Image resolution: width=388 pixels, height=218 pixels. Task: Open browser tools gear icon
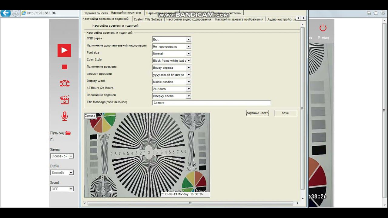tap(383, 13)
